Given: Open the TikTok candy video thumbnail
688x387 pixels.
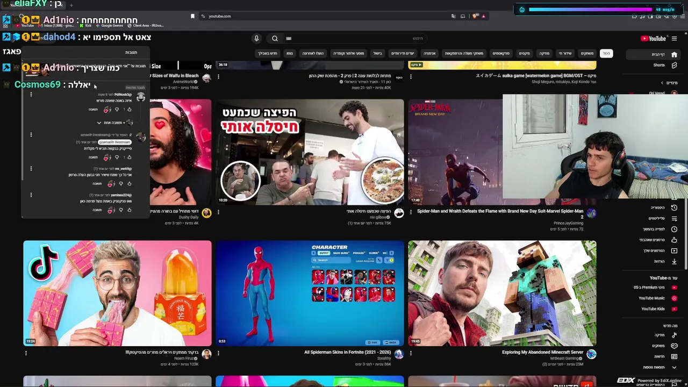Looking at the screenshot, I should [x=117, y=293].
